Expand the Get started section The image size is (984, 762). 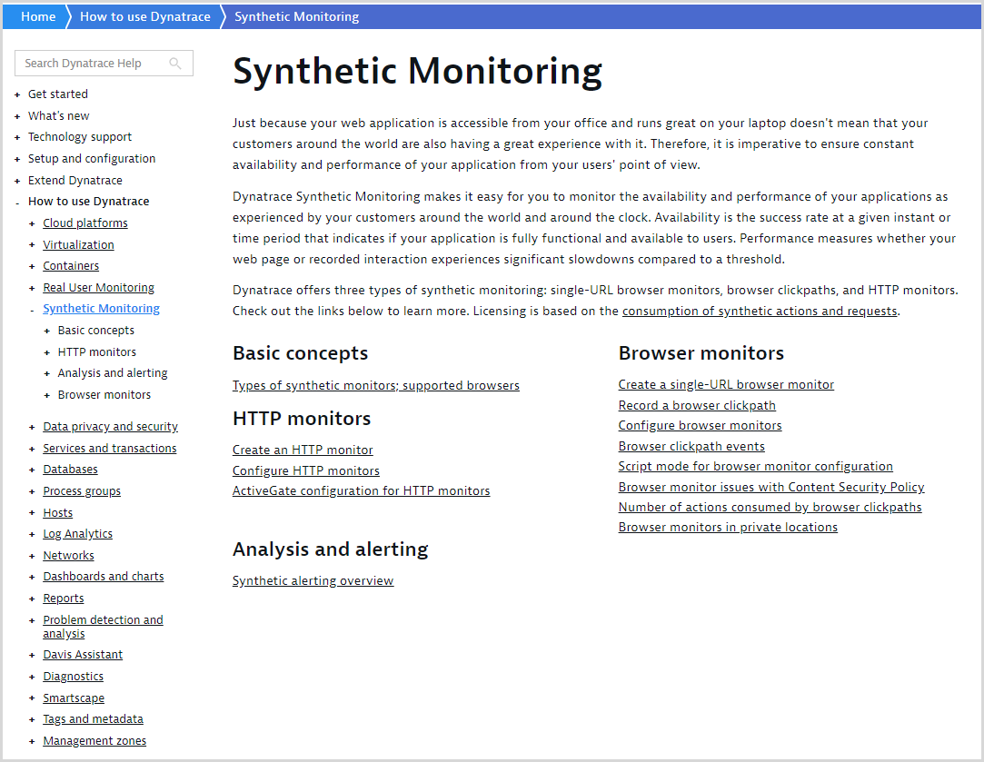[17, 94]
